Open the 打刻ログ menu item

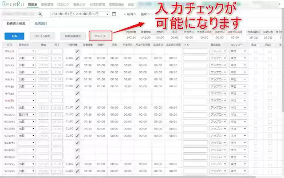pyautogui.click(x=63, y=4)
